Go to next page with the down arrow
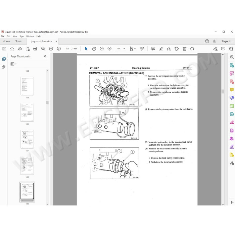 click(59, 49)
